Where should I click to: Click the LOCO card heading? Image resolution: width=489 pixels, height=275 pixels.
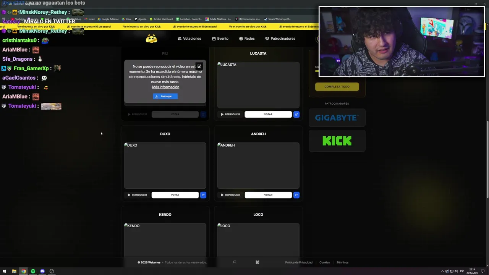coord(258,215)
